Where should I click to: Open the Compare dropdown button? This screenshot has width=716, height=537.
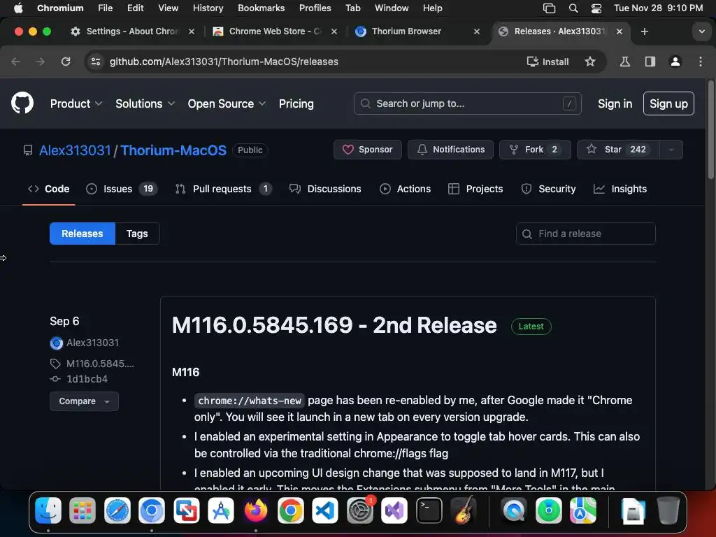pyautogui.click(x=84, y=401)
